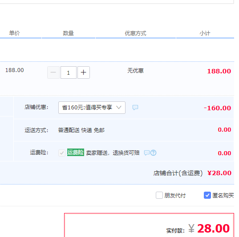Select the 小计 column header

pos(205,33)
